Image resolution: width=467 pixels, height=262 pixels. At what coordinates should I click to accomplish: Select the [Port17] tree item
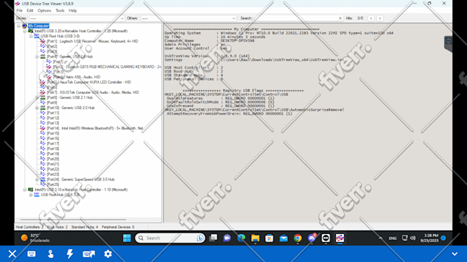coord(53,143)
